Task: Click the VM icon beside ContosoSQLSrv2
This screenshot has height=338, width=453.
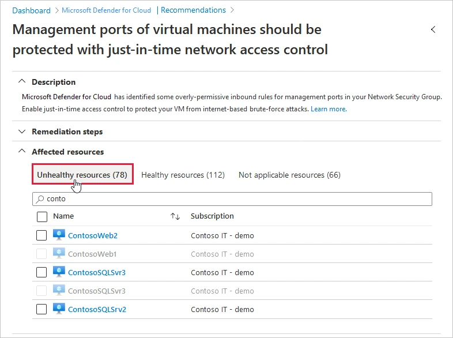Action: pyautogui.click(x=59, y=309)
